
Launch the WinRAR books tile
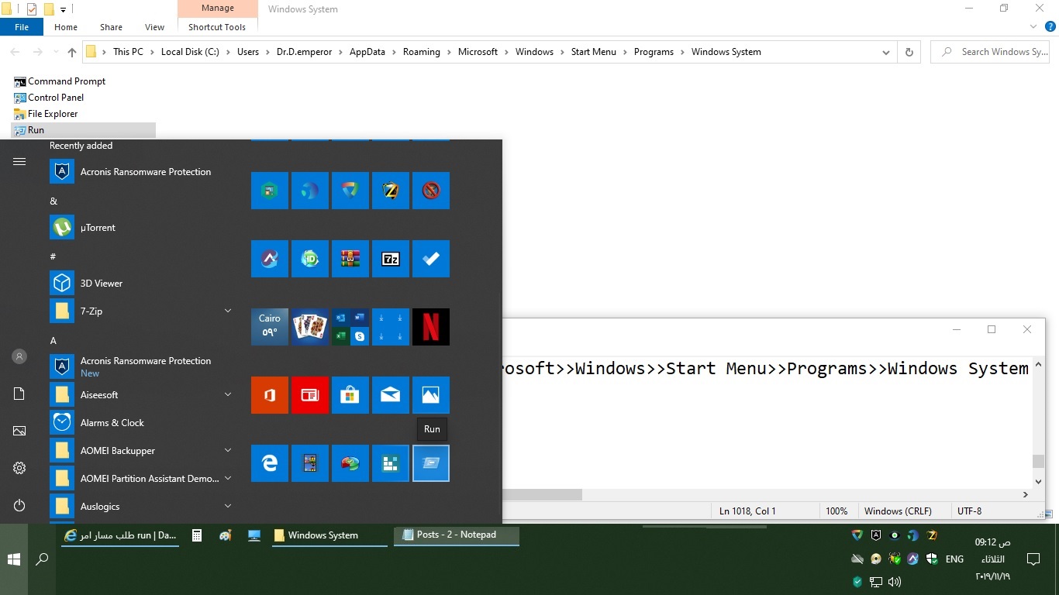(x=350, y=259)
